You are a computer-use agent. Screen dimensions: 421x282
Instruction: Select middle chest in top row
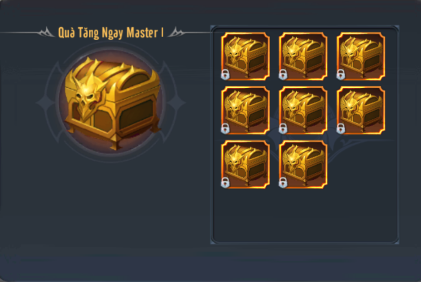click(x=303, y=56)
